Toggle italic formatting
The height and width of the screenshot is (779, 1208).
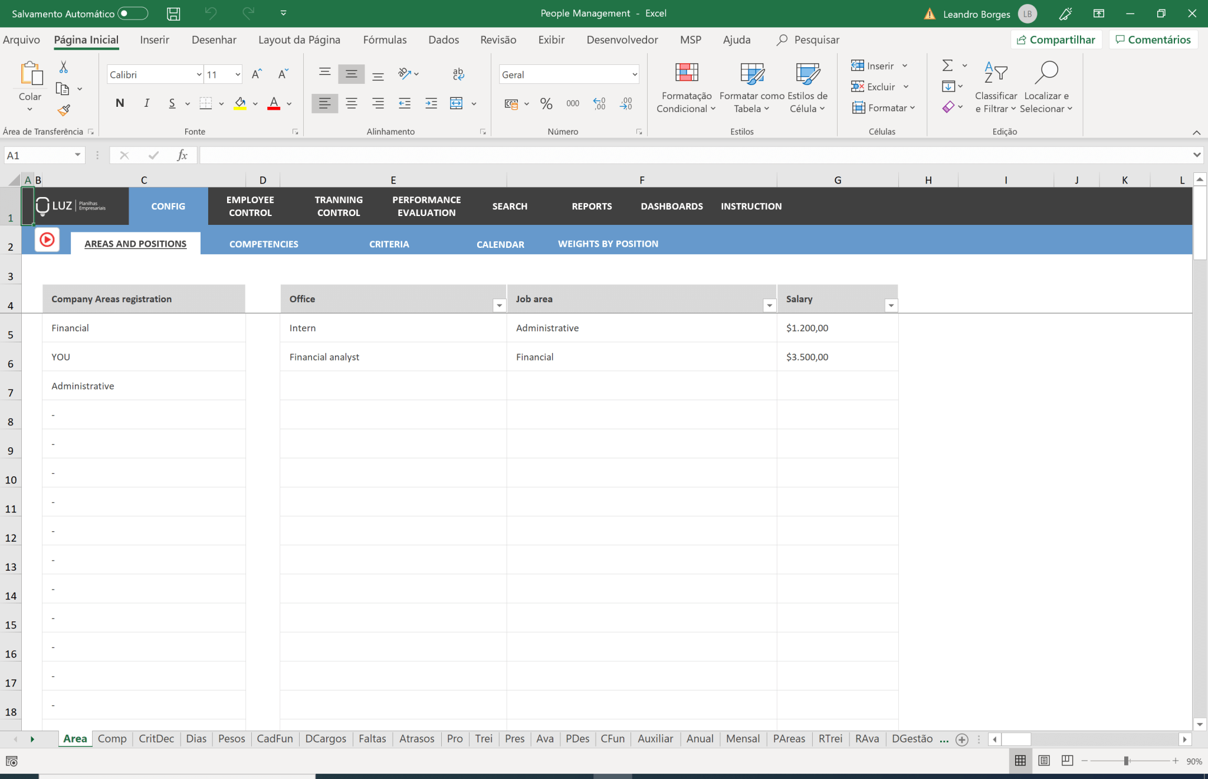[146, 103]
